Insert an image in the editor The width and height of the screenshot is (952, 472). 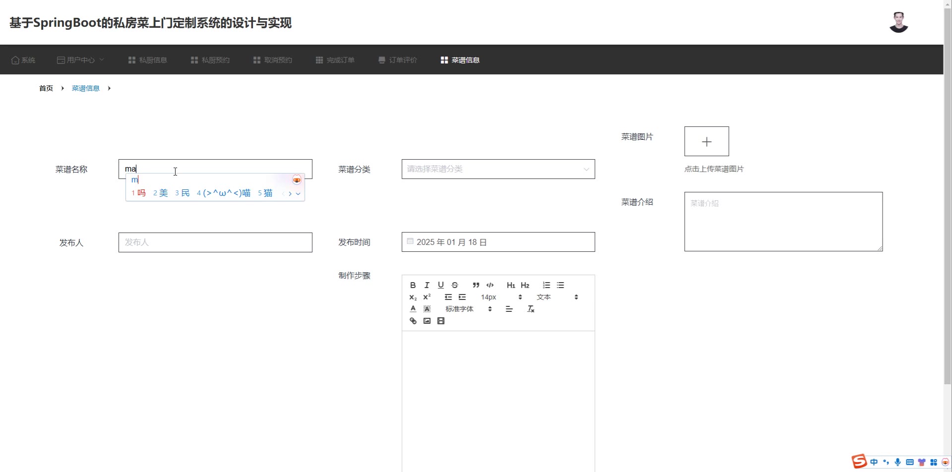(x=426, y=321)
